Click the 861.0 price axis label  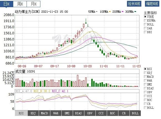(x=10, y=57)
